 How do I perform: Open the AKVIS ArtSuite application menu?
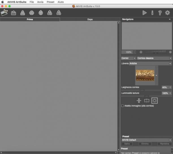click(x=17, y=2)
